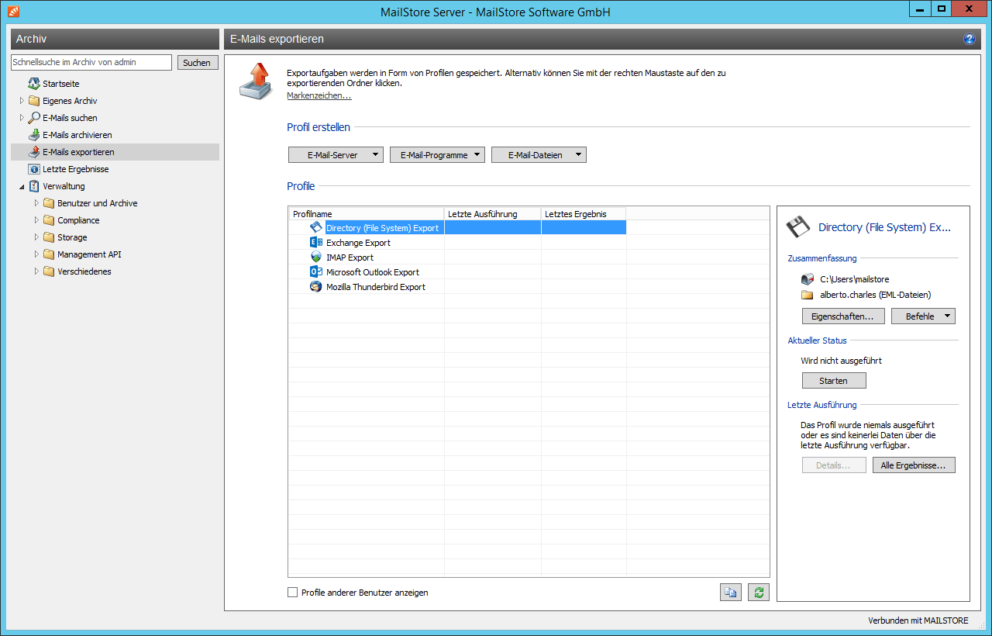
Task: Click the E-Mails exportieren sidebar icon
Action: pyautogui.click(x=34, y=152)
